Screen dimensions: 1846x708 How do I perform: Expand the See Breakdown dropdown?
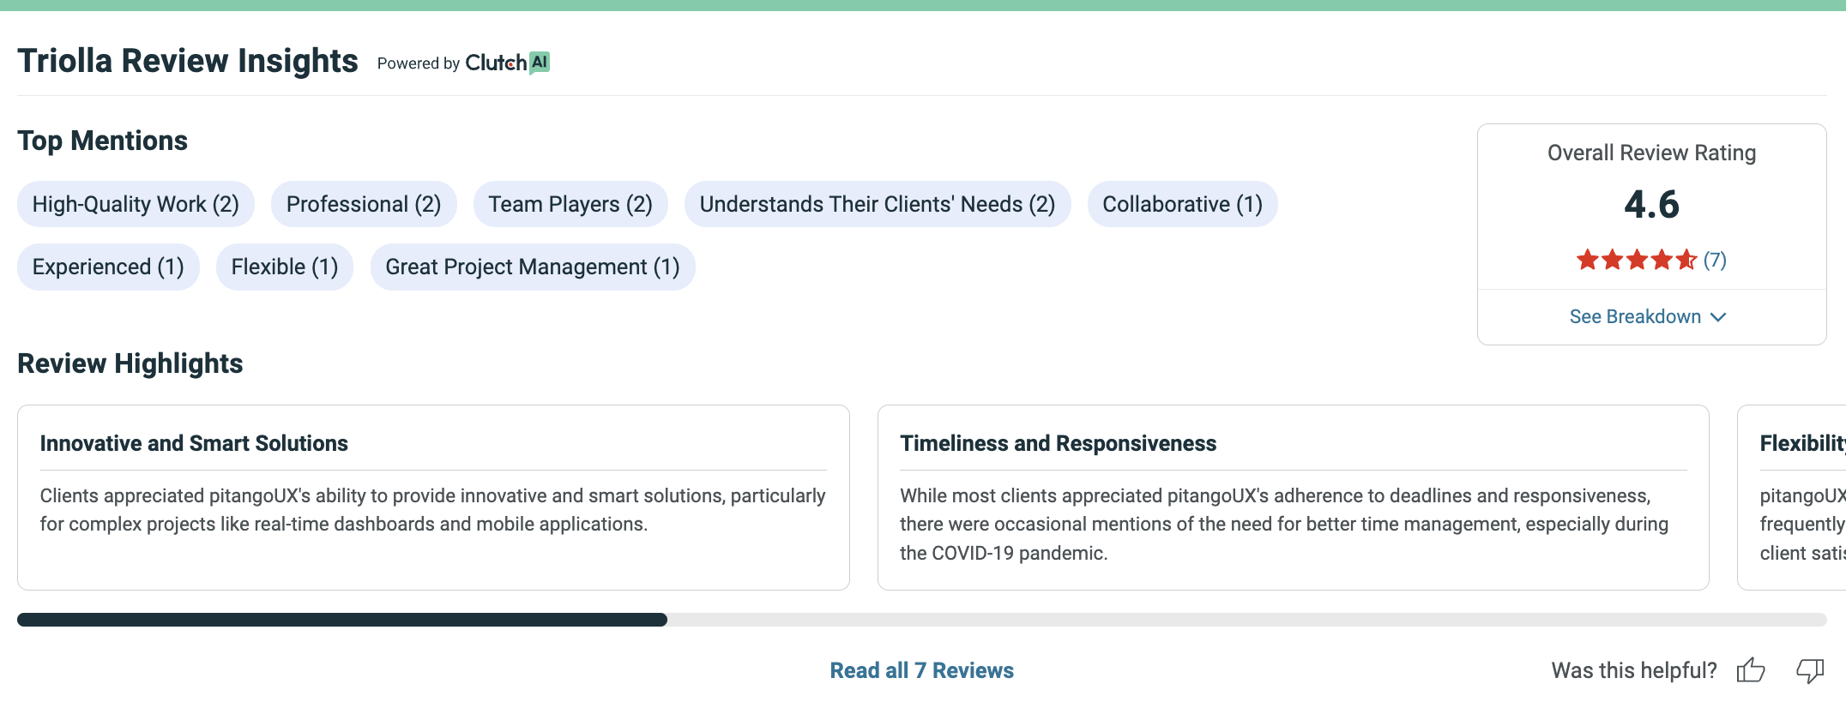[x=1648, y=317]
